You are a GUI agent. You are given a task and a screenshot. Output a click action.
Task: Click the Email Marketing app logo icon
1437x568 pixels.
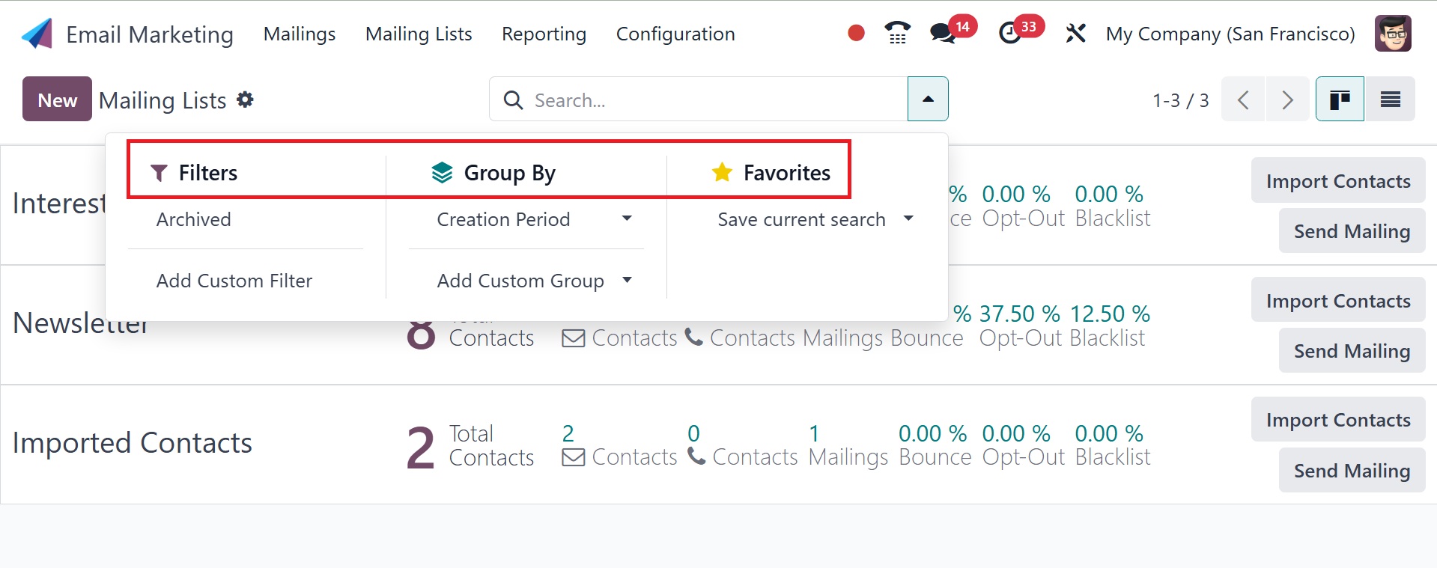click(37, 34)
